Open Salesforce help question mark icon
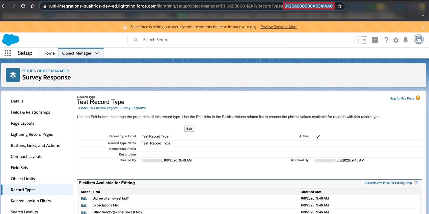The width and height of the screenshot is (429, 214). 386,40
